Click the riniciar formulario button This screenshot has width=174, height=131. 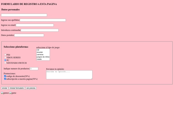(x=17, y=88)
